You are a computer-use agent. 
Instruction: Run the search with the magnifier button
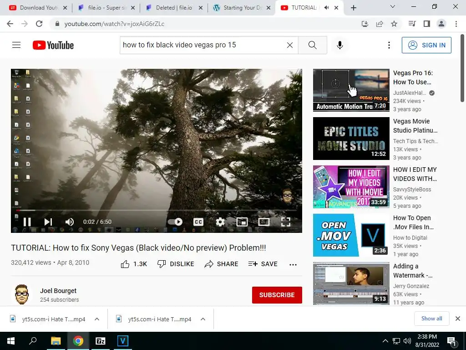(312, 45)
